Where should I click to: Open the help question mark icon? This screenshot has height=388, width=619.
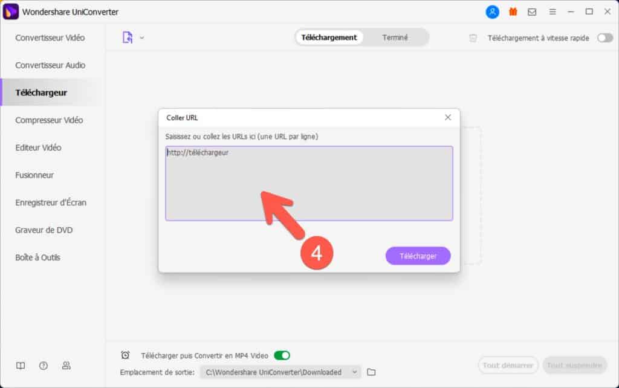click(x=44, y=366)
